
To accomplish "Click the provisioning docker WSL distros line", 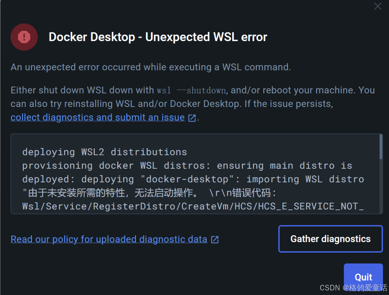I will [x=187, y=166].
